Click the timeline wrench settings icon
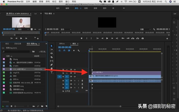 pyautogui.click(x=79, y=50)
